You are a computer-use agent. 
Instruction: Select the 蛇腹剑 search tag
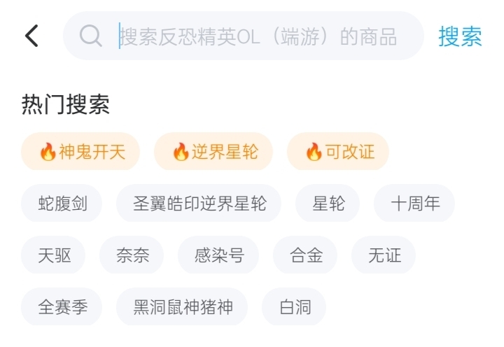[x=62, y=204]
